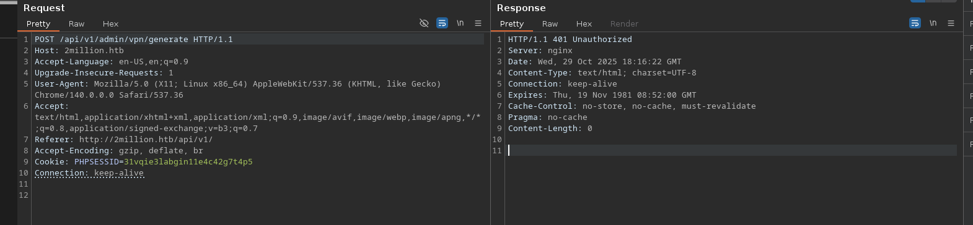Open the Response Render tab
The width and height of the screenshot is (973, 225).
pyautogui.click(x=624, y=23)
